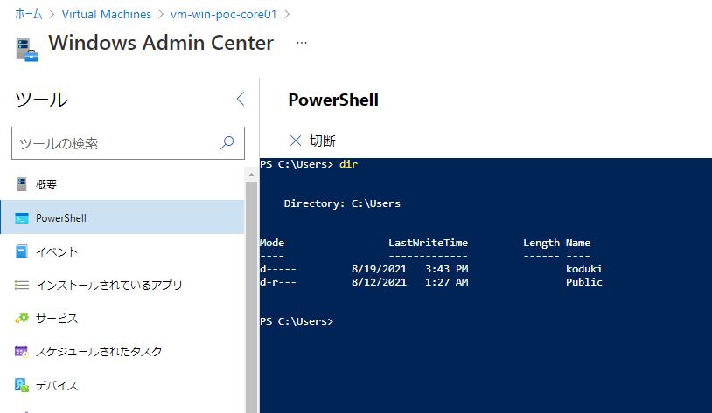Click the ツール panel heading
The height and width of the screenshot is (413, 712).
click(x=41, y=100)
